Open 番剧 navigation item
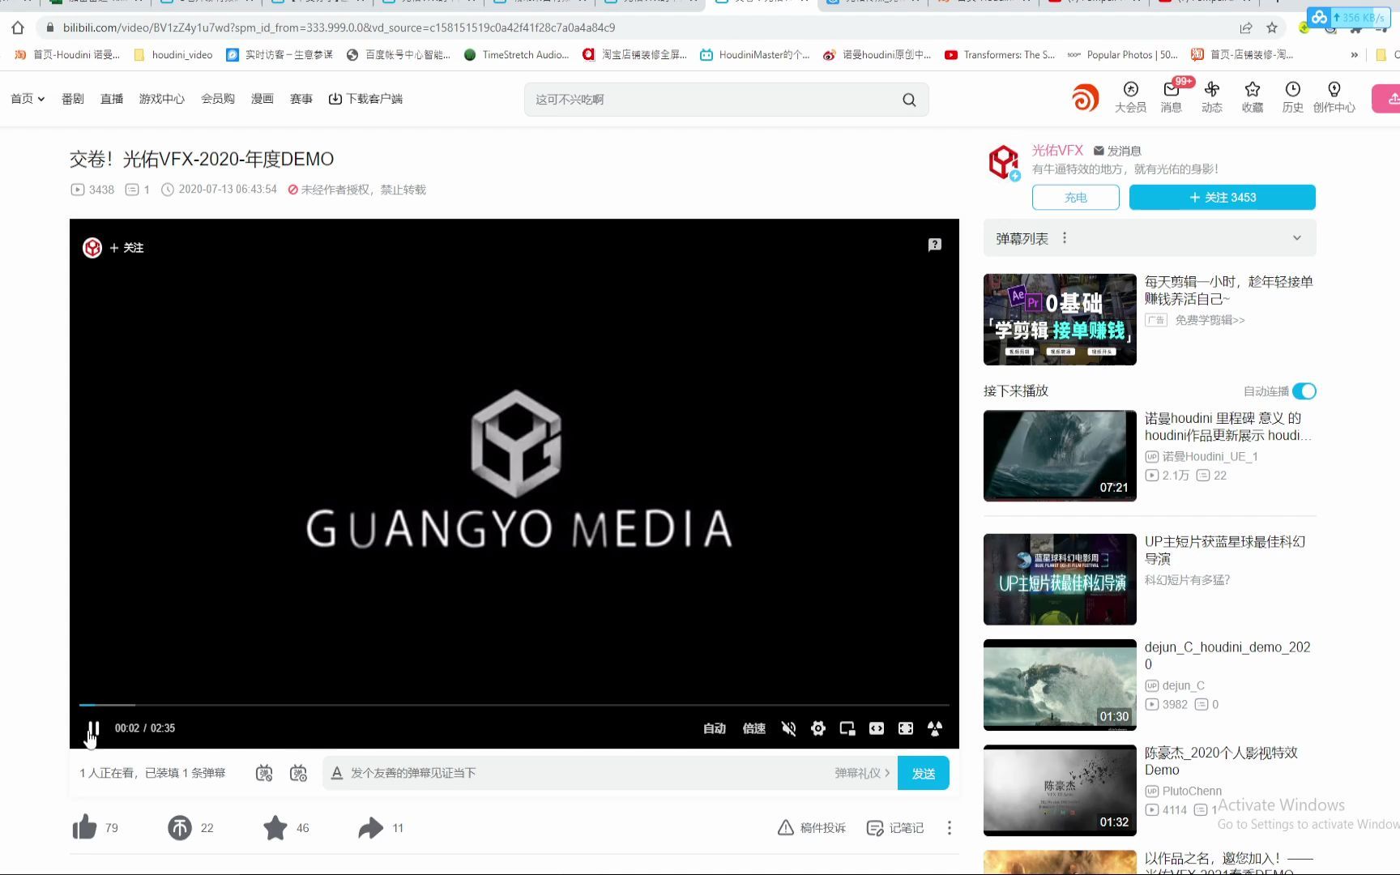The height and width of the screenshot is (875, 1400). [x=73, y=99]
